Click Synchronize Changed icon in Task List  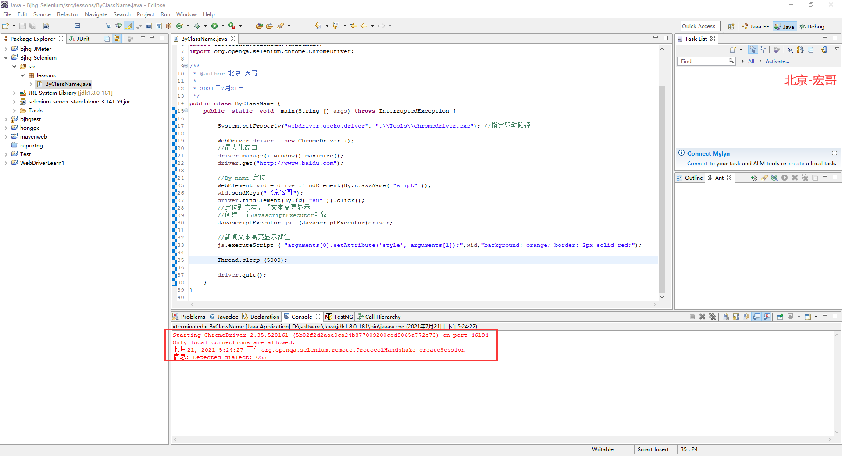tap(824, 50)
